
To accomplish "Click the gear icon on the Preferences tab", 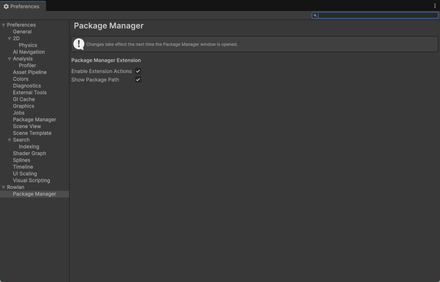I will 5,6.
